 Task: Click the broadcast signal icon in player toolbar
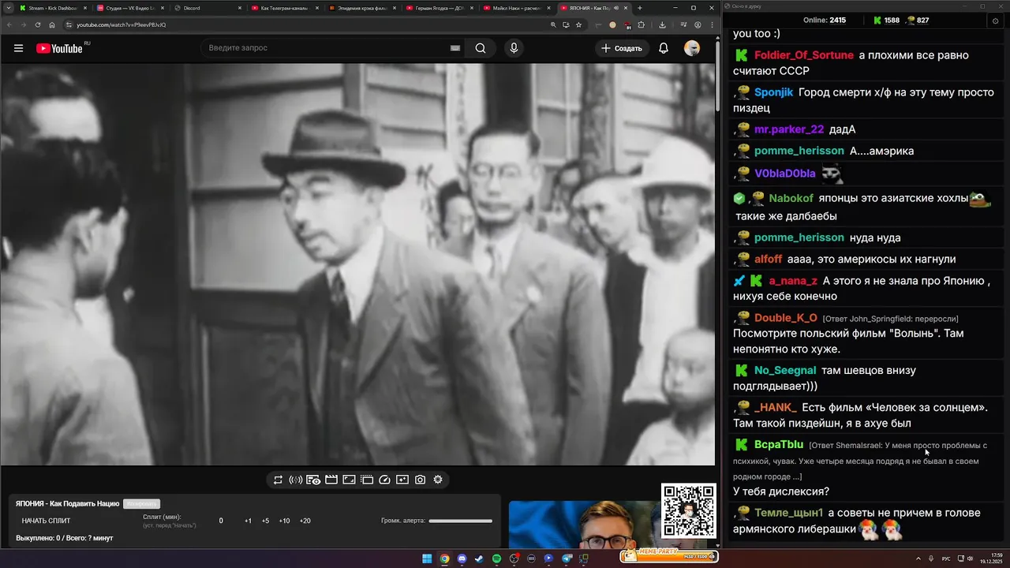(x=296, y=480)
